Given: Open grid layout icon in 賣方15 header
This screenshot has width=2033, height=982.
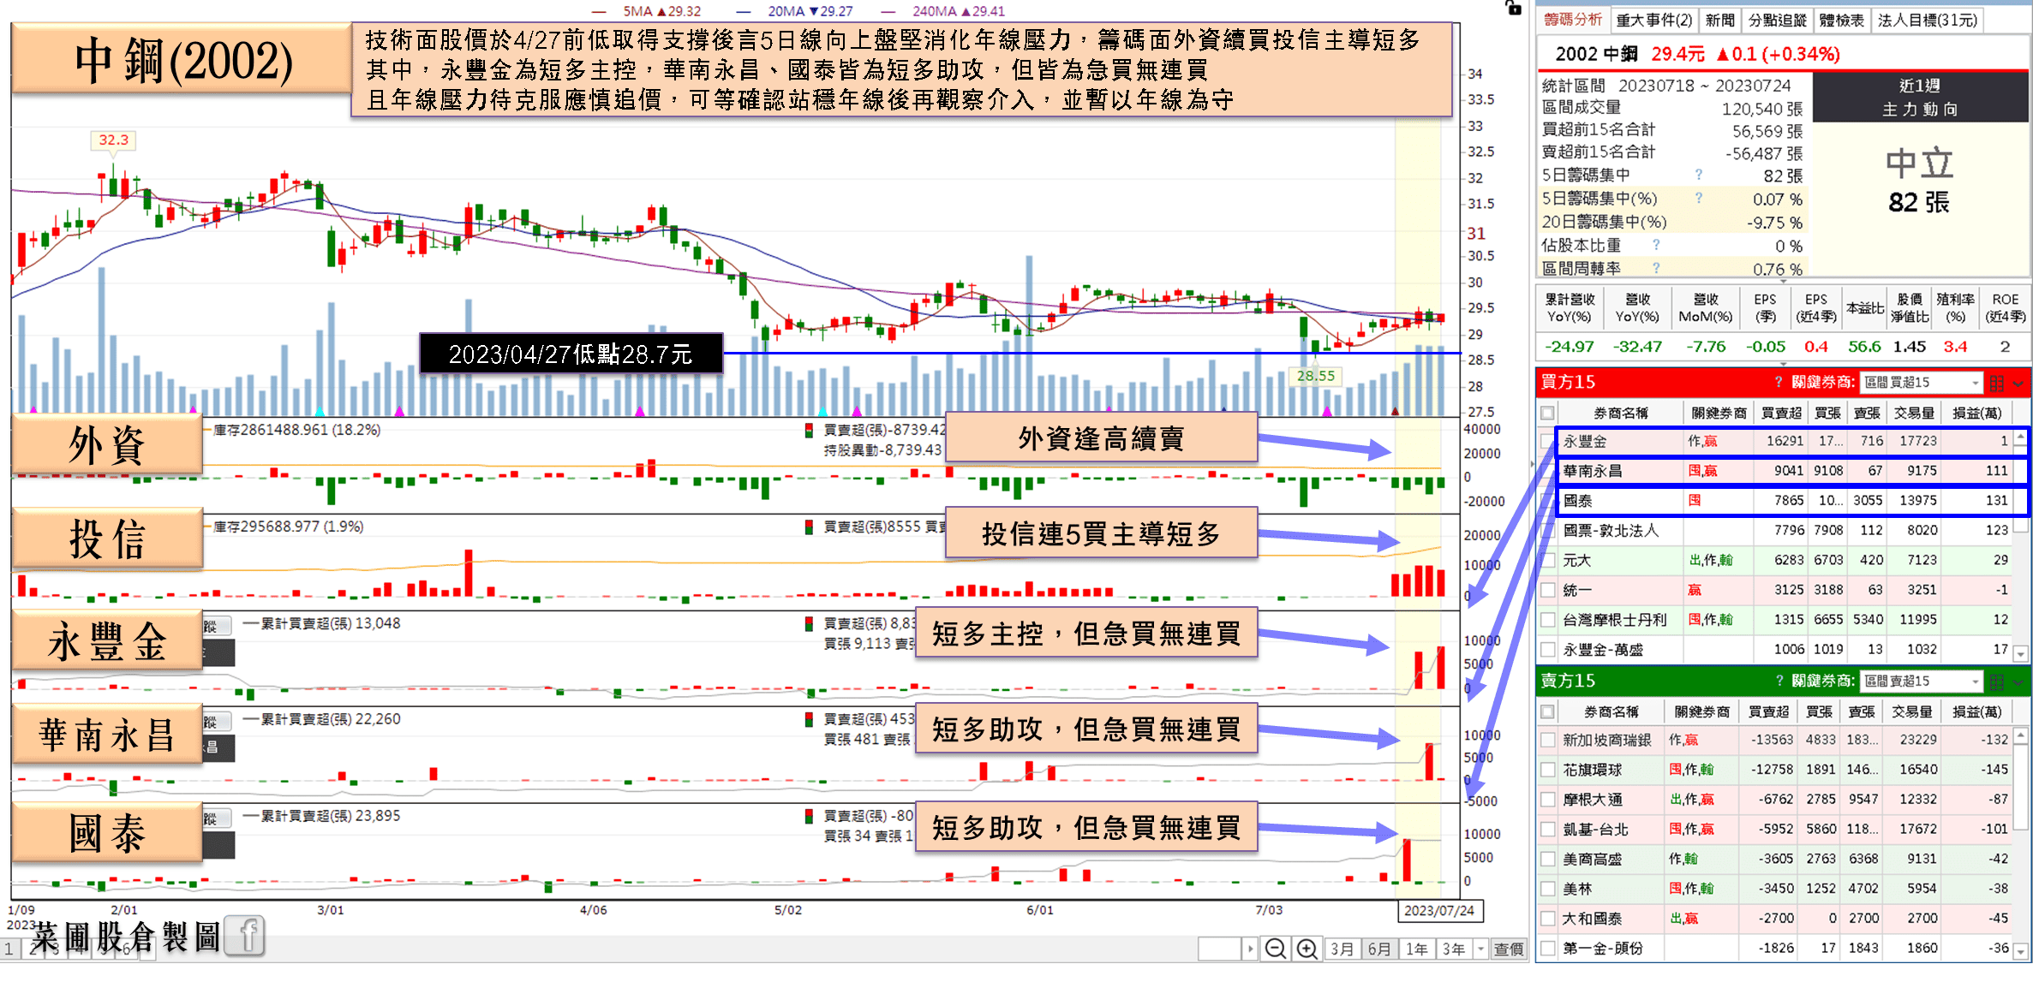Looking at the screenshot, I should pyautogui.click(x=1997, y=681).
